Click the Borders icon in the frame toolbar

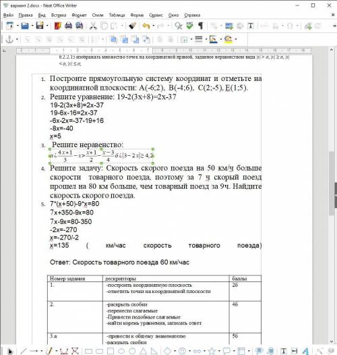tap(184, 39)
